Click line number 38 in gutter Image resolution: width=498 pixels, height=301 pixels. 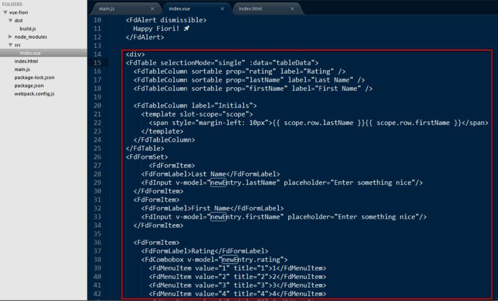[97, 260]
